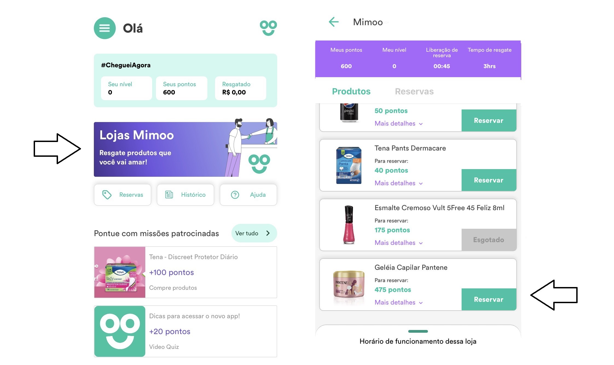Switch to the Reservas tab
The height and width of the screenshot is (365, 614).
point(414,91)
